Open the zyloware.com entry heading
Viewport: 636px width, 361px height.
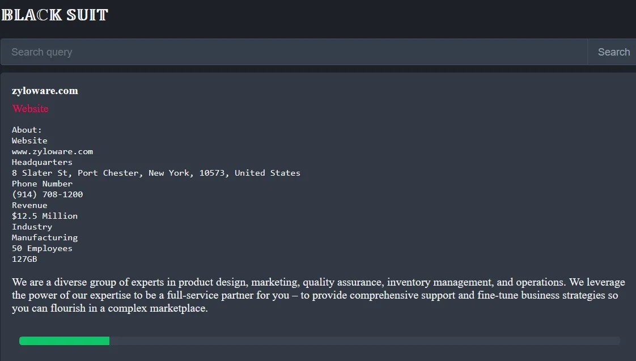tap(45, 91)
